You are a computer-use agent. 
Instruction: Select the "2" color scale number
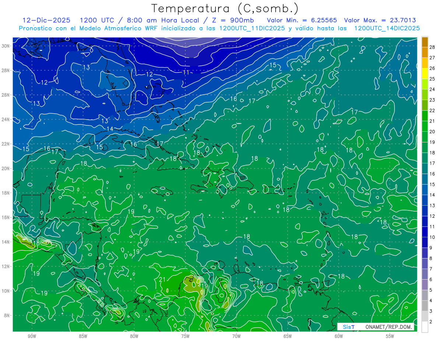(x=431, y=322)
